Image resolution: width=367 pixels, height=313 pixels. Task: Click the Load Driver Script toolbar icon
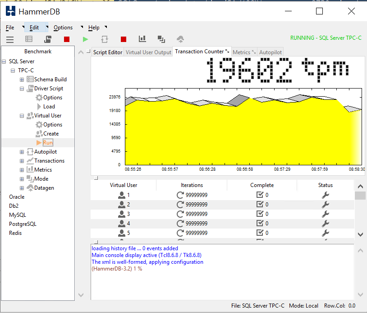48,39
